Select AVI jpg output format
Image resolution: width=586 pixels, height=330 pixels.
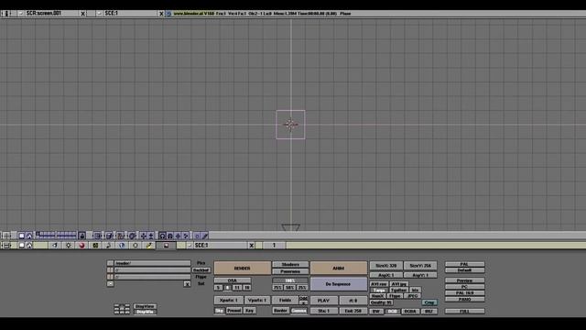(399, 284)
